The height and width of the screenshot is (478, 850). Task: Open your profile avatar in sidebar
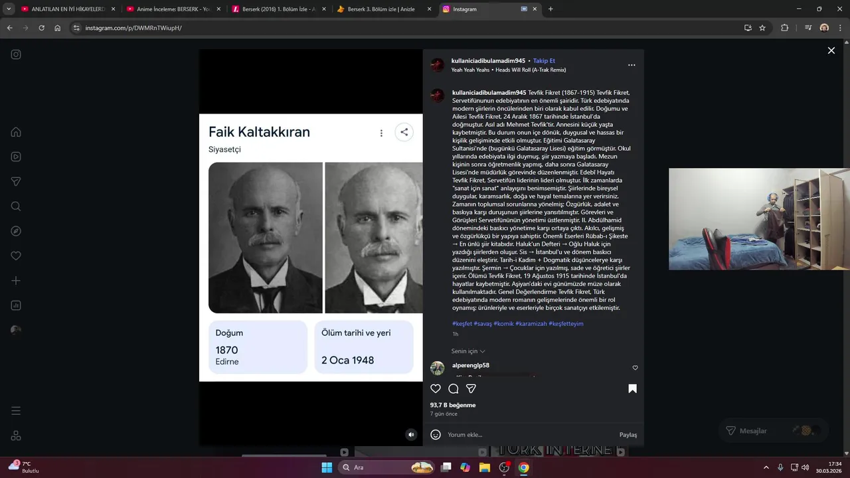point(16,330)
